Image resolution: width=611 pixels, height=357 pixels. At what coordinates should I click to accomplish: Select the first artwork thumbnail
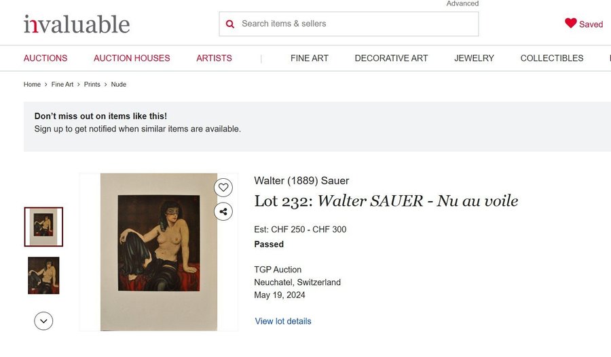(43, 226)
